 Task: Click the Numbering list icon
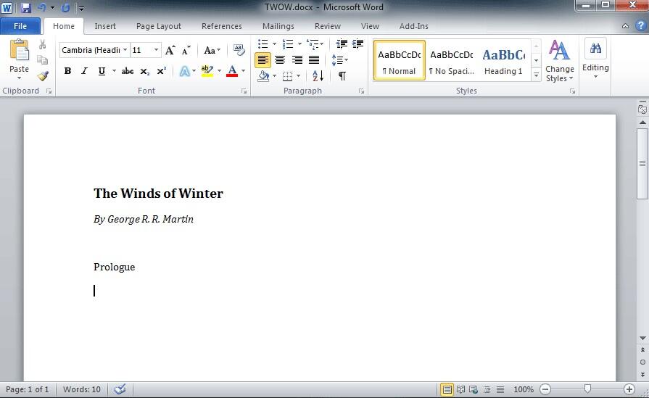click(x=288, y=43)
